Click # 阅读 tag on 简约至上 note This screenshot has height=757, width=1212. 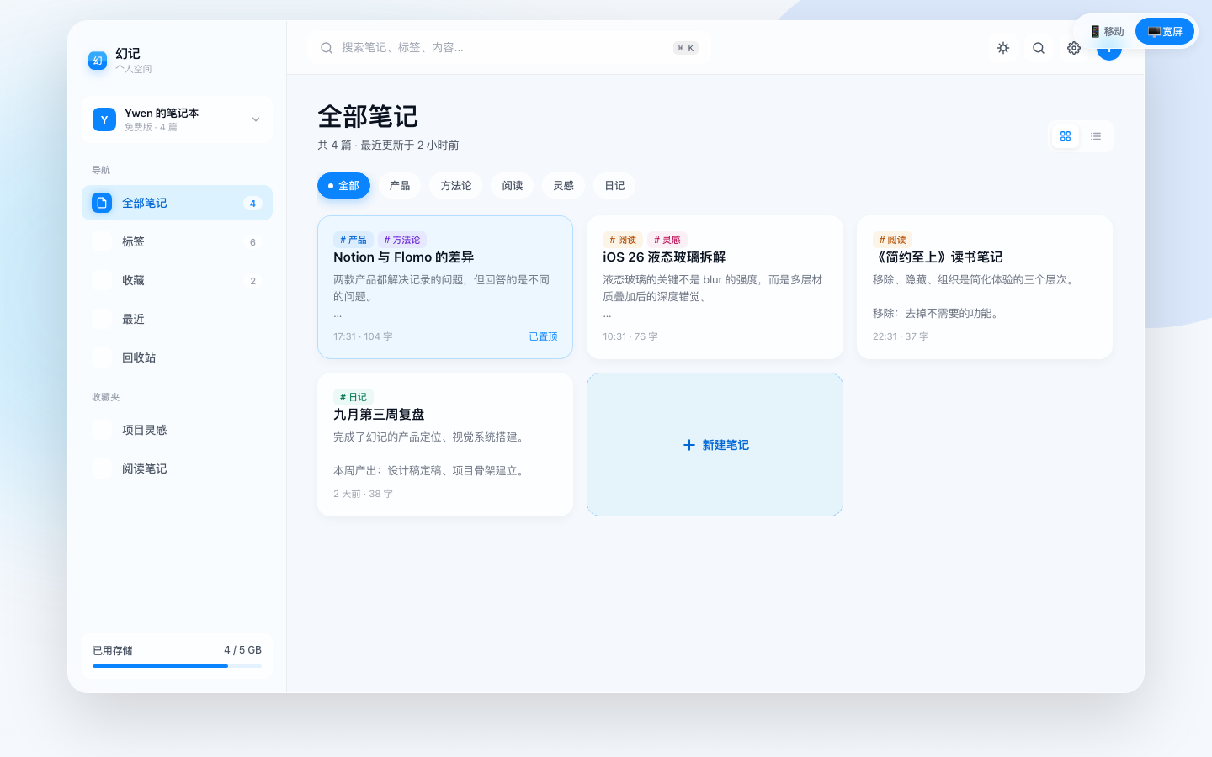tap(892, 240)
